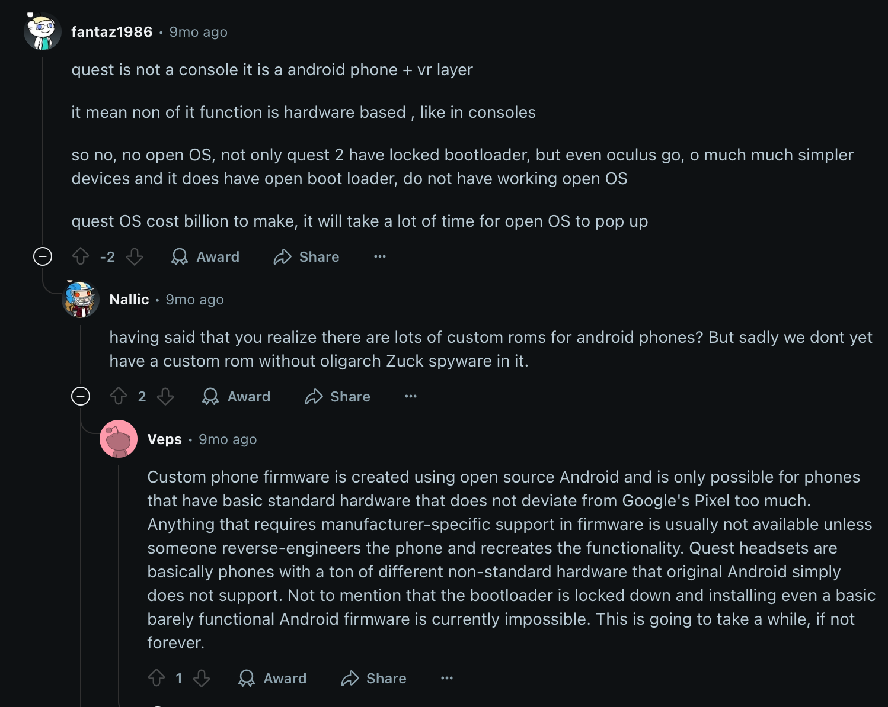Upvote fantaz1986's comment
This screenshot has width=888, height=707.
[x=81, y=257]
